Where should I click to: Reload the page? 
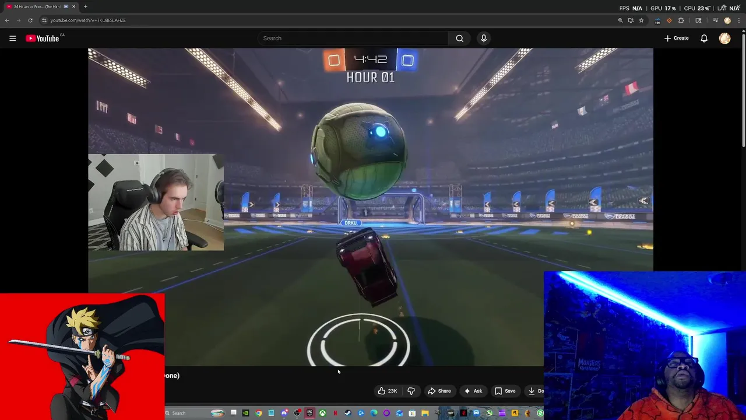click(30, 20)
